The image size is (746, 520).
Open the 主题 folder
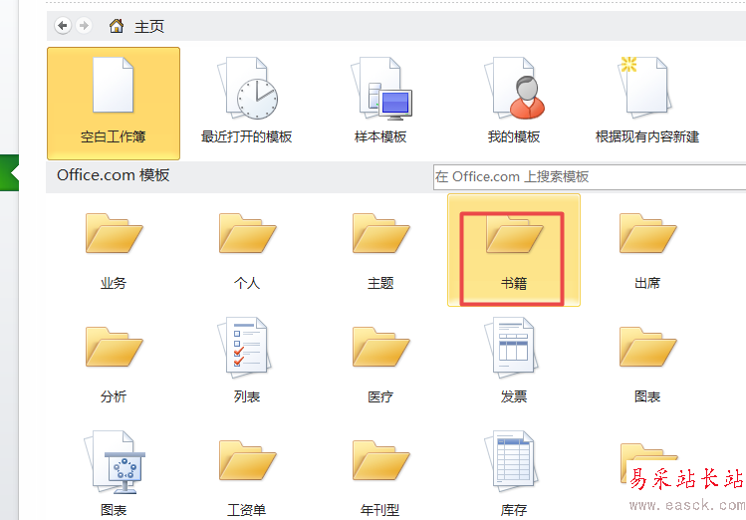coord(380,250)
